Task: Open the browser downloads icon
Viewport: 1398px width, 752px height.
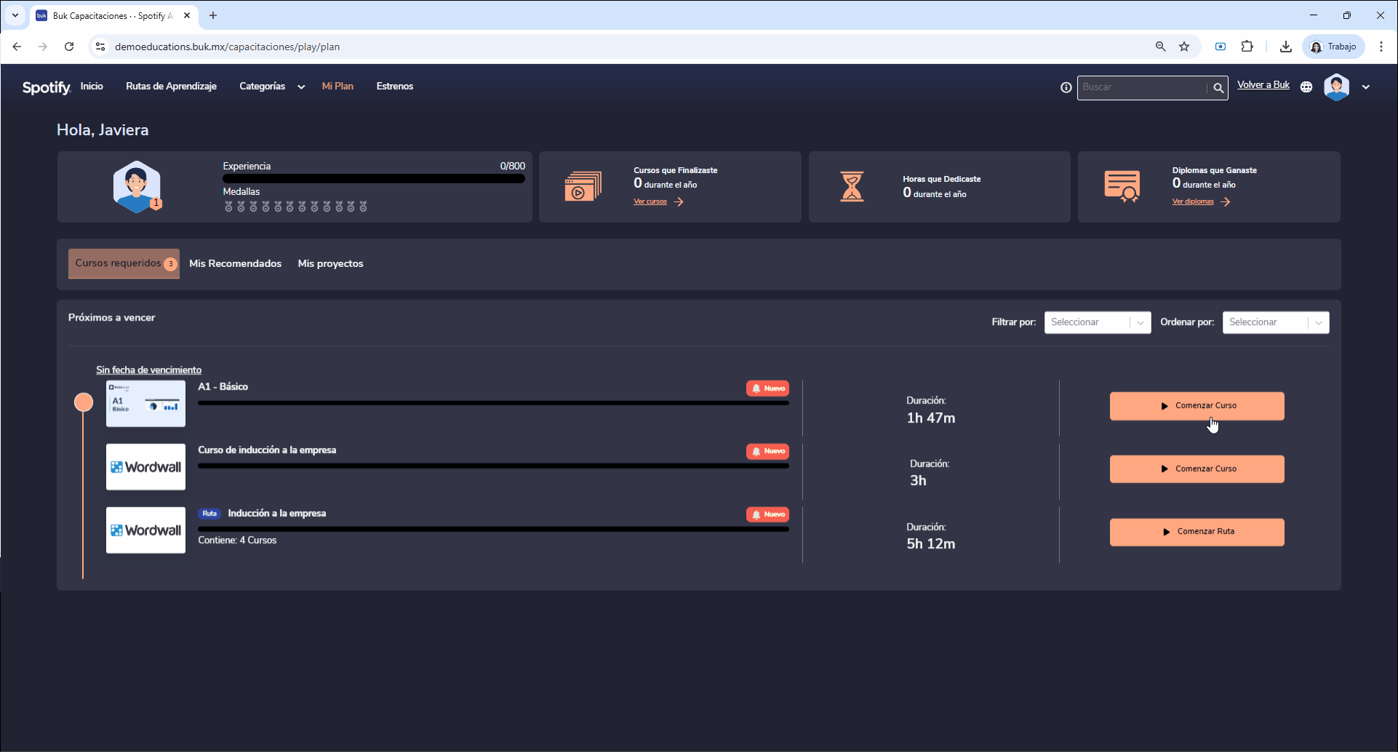Action: pyautogui.click(x=1286, y=47)
